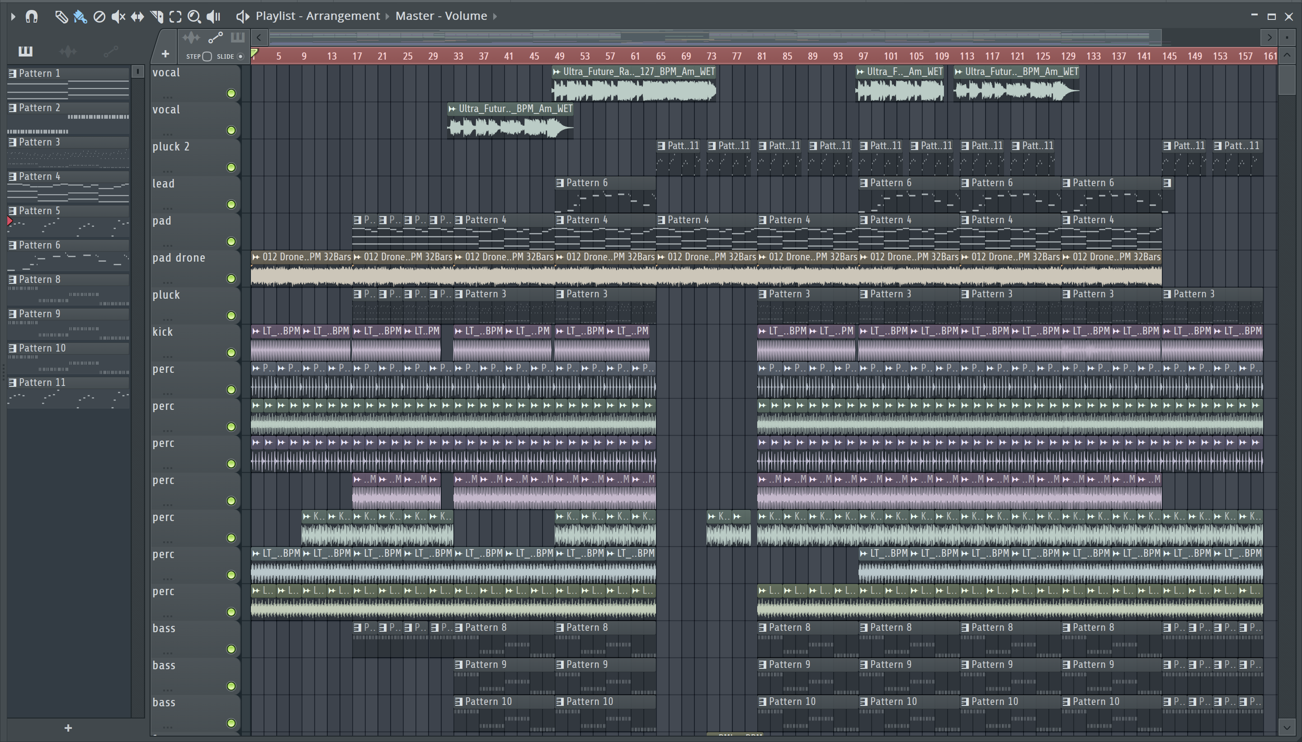The height and width of the screenshot is (742, 1302).
Task: Select the lead track label
Action: tap(164, 184)
